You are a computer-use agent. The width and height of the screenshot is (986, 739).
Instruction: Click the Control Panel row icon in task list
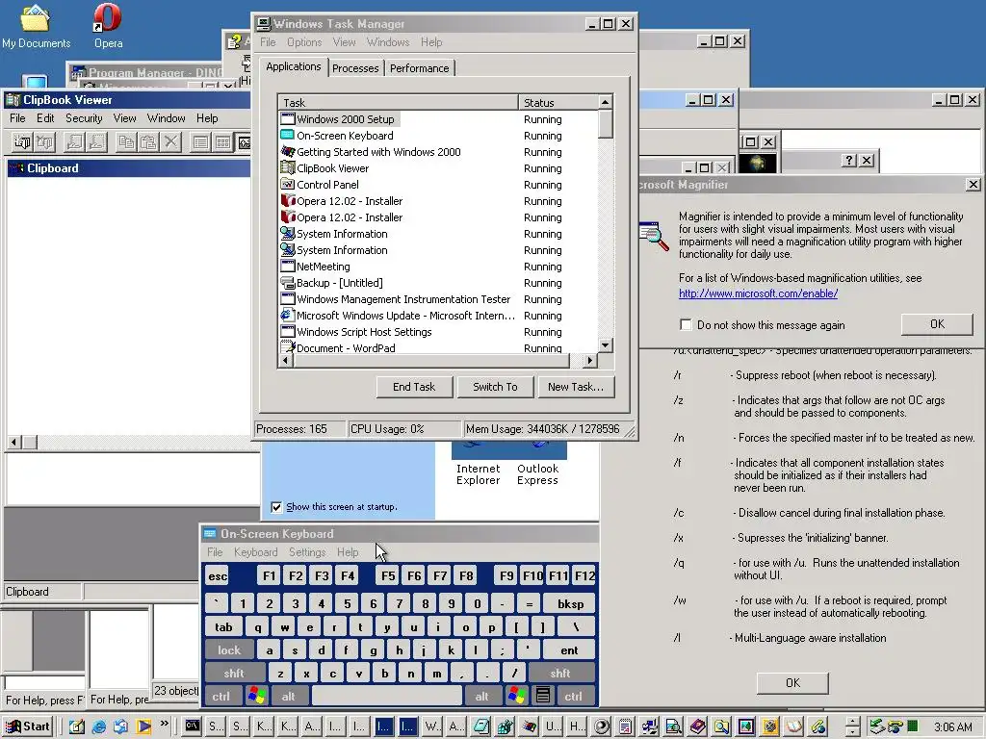287,184
